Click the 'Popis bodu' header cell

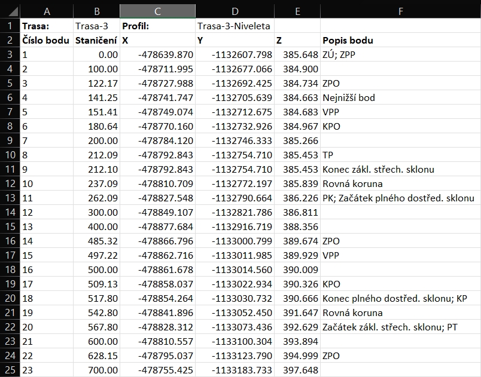click(x=400, y=41)
